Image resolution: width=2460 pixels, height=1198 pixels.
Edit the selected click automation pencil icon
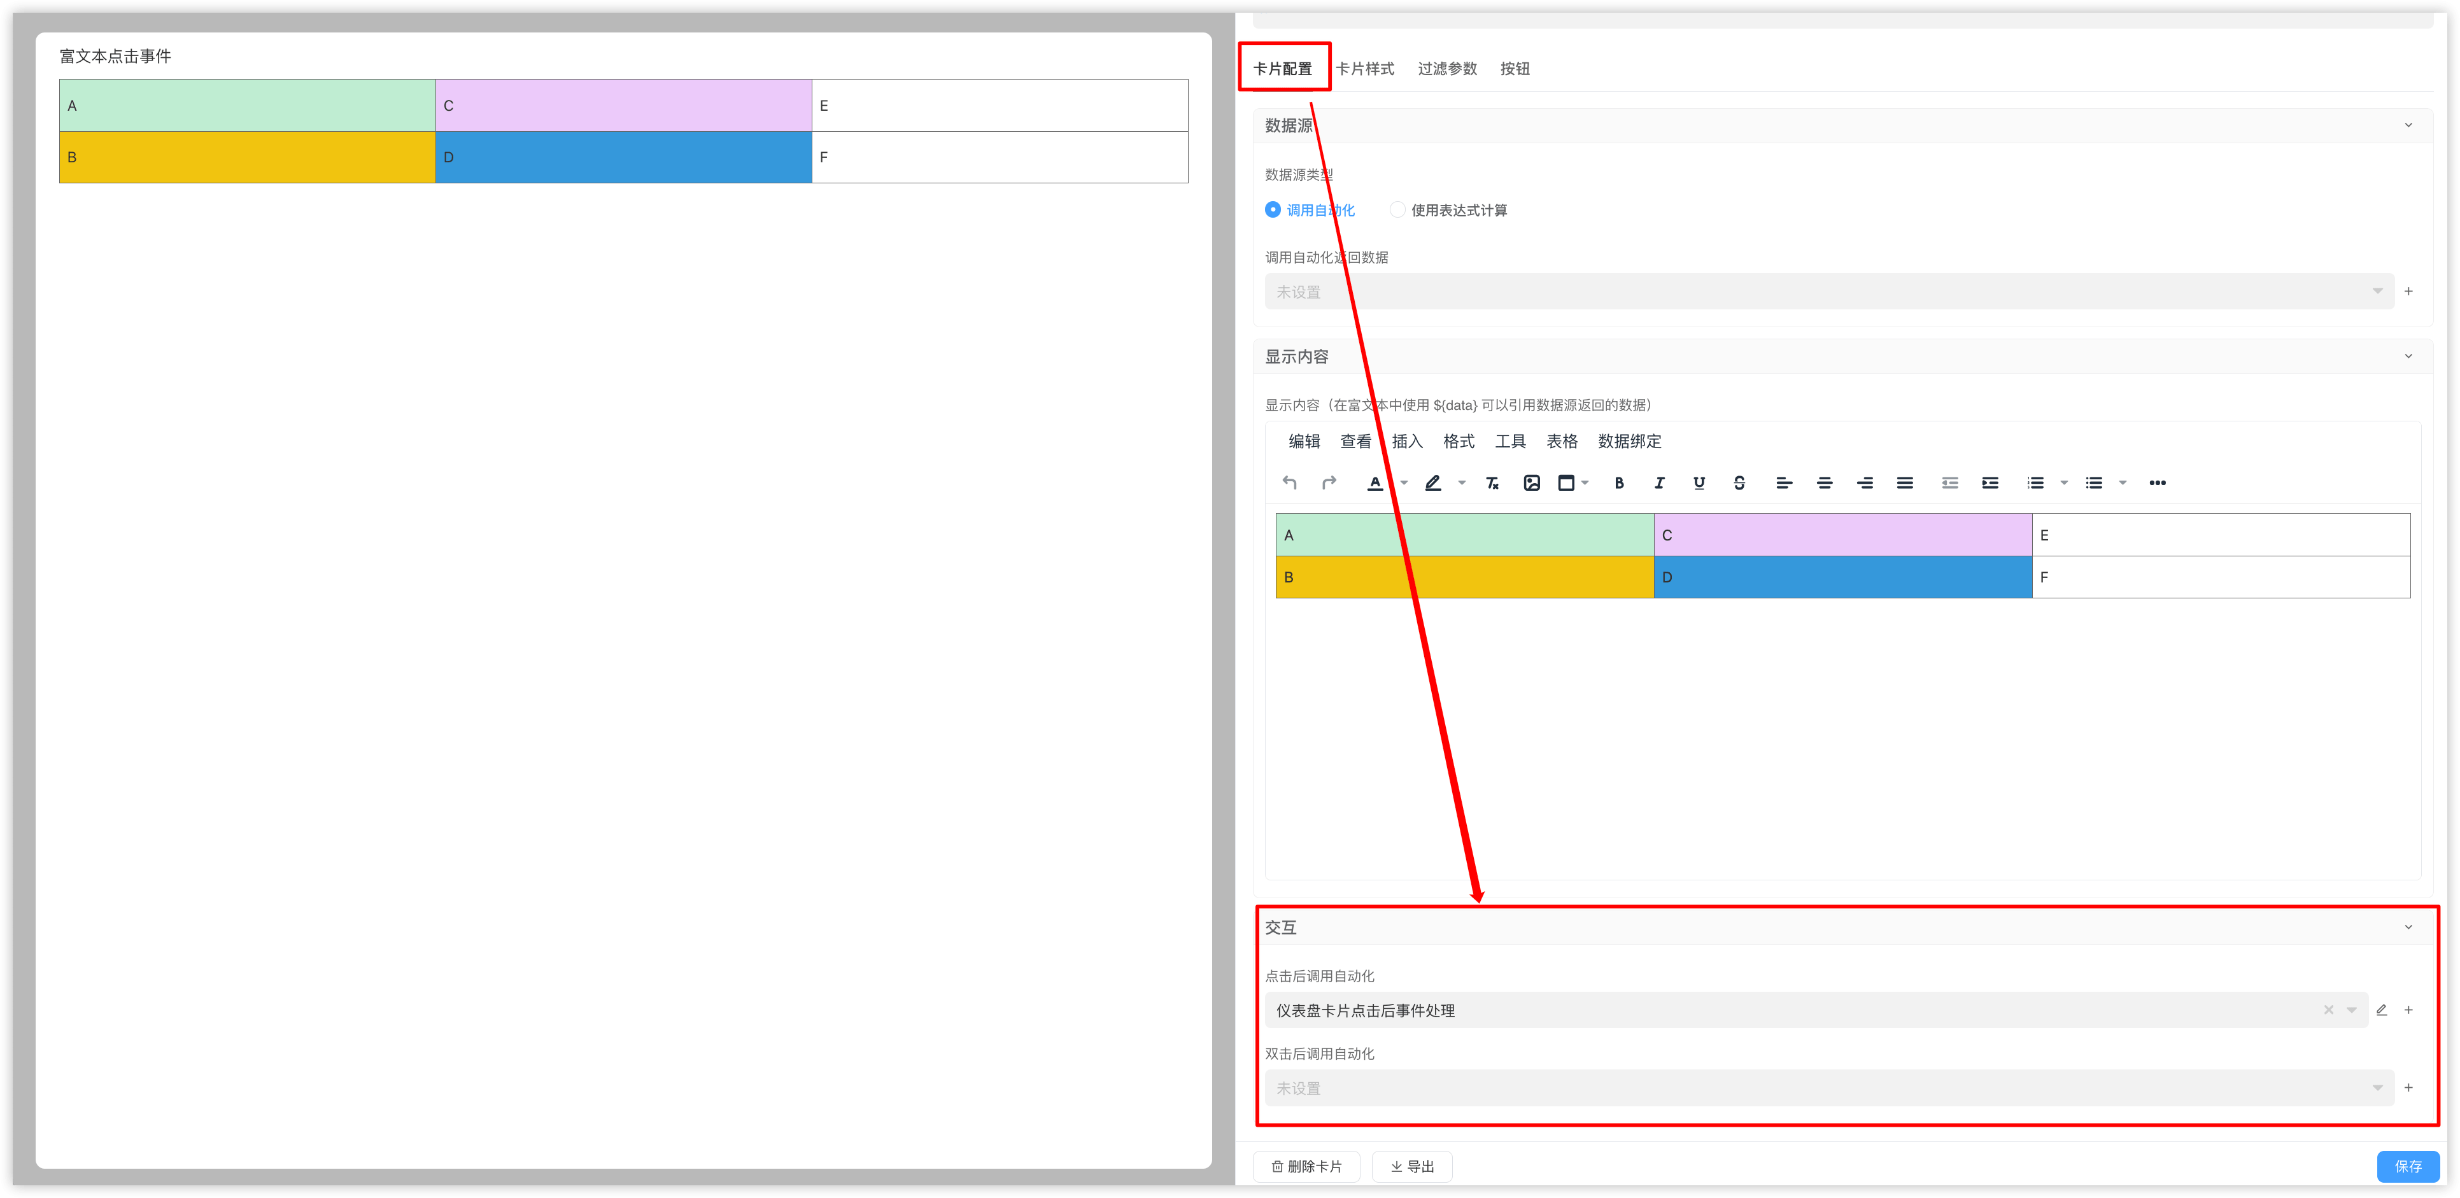tap(2382, 1010)
